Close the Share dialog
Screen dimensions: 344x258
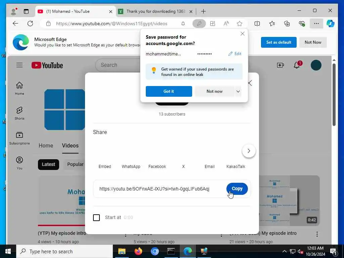(250, 83)
